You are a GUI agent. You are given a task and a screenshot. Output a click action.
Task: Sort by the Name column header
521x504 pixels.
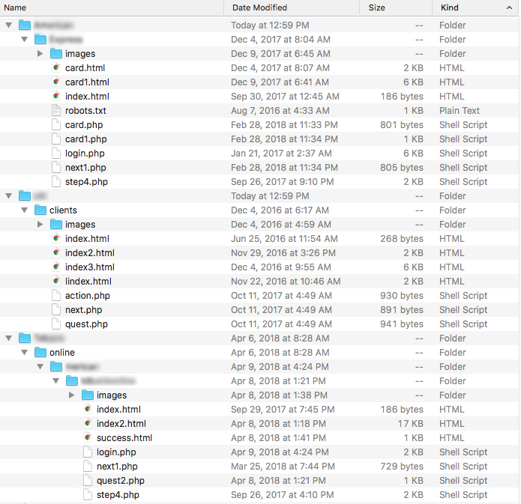click(112, 7)
